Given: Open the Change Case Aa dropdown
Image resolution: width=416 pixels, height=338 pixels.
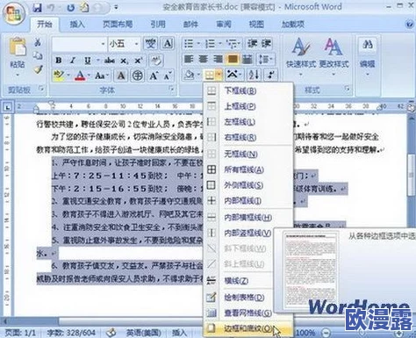Looking at the screenshot, I should click(x=101, y=76).
